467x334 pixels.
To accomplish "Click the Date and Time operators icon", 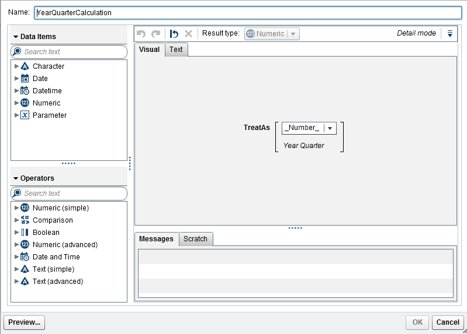I will point(25,256).
